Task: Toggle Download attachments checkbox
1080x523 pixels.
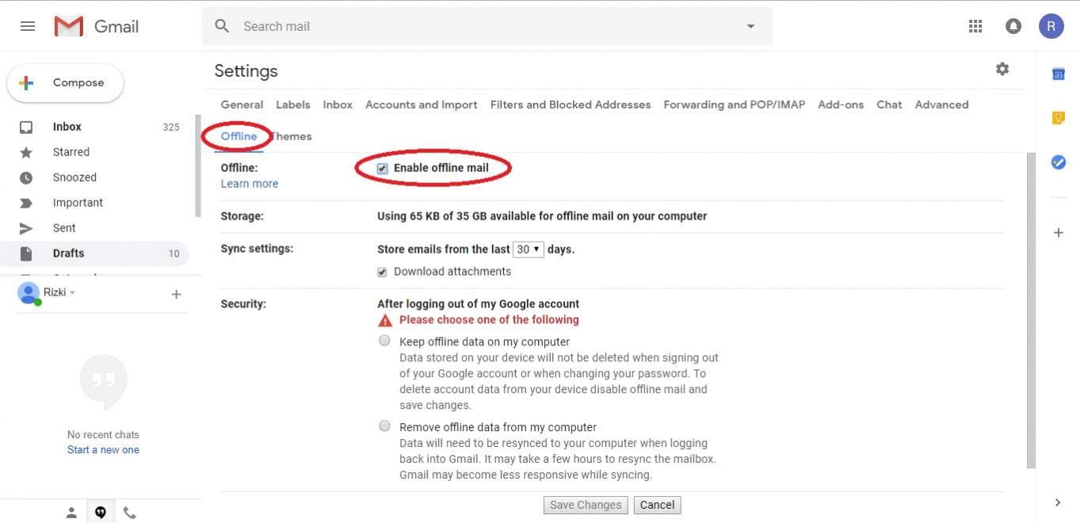Action: [x=383, y=272]
